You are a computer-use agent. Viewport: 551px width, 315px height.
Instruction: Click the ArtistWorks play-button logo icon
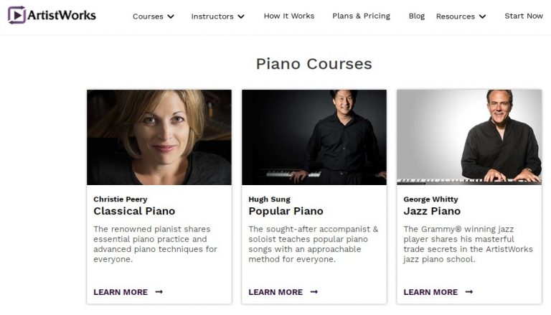[17, 15]
